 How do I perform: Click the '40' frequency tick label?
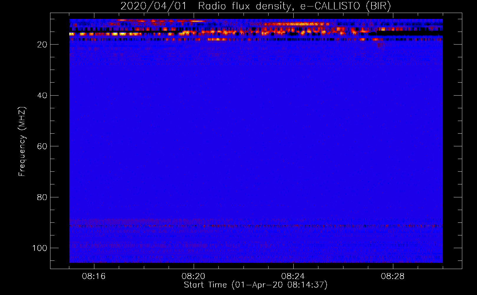click(42, 96)
